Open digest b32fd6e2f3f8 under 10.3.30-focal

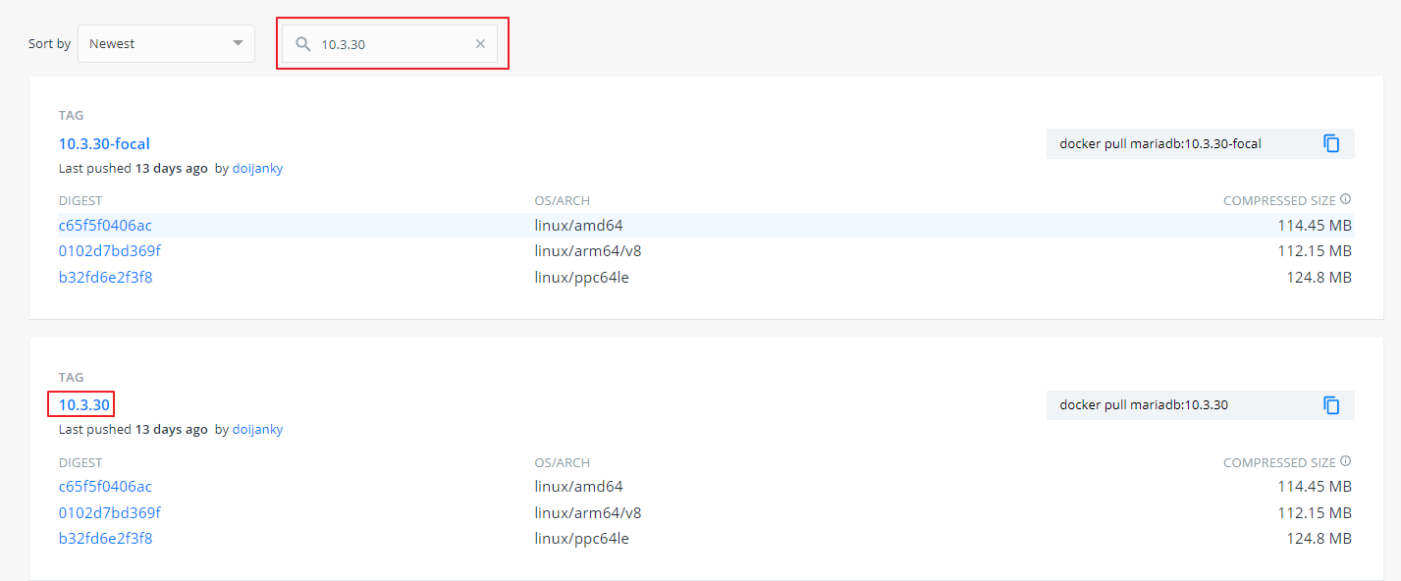tap(105, 277)
